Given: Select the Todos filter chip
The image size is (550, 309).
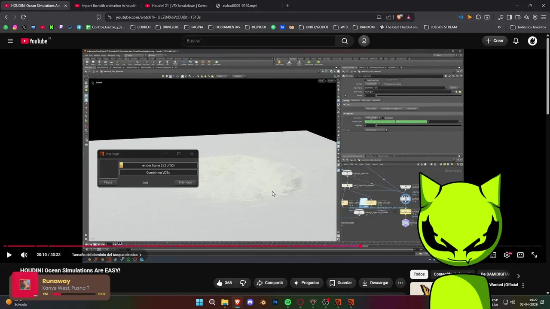Looking at the screenshot, I should click(419, 274).
